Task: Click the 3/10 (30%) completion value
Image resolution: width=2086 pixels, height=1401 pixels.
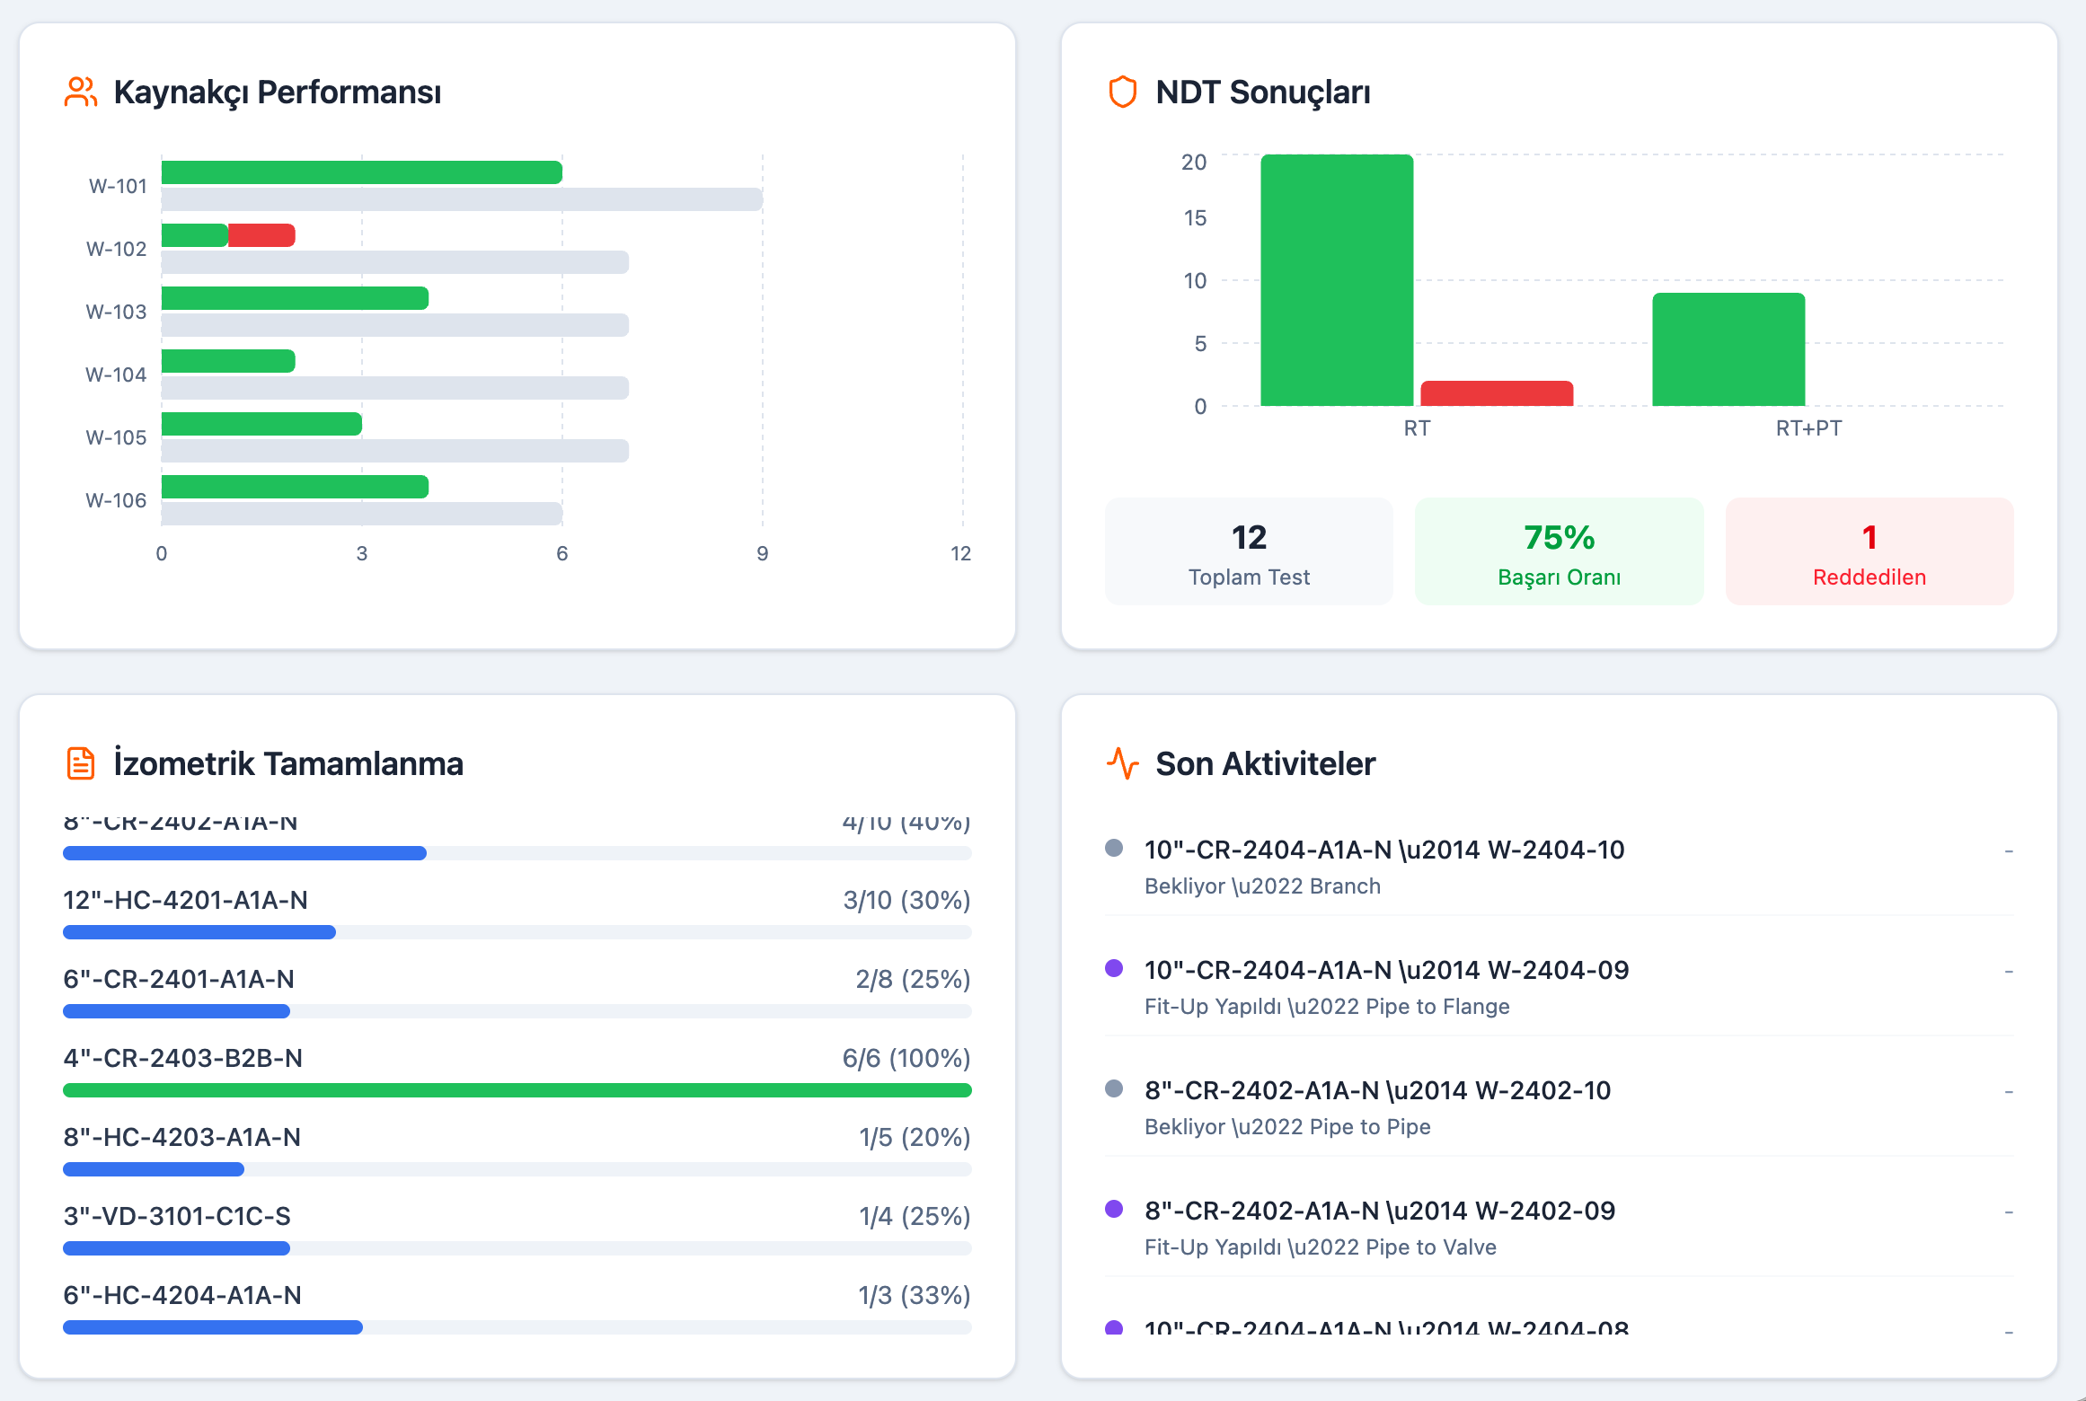Action: [x=906, y=900]
